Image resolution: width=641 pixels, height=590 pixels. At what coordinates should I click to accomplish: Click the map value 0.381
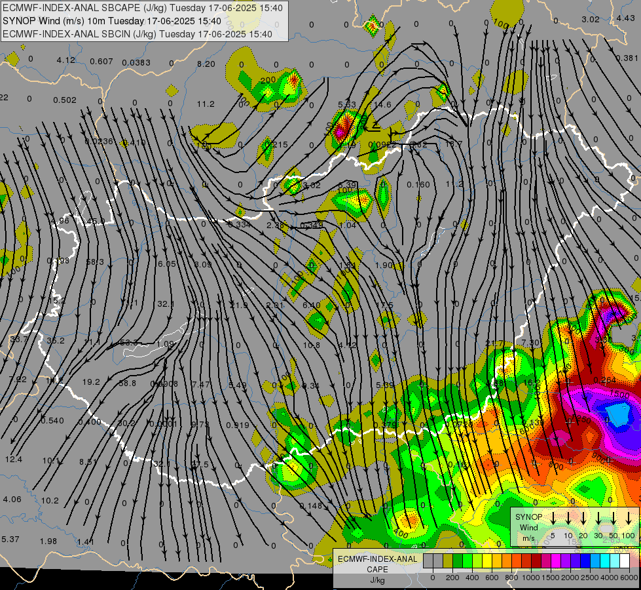[627, 58]
